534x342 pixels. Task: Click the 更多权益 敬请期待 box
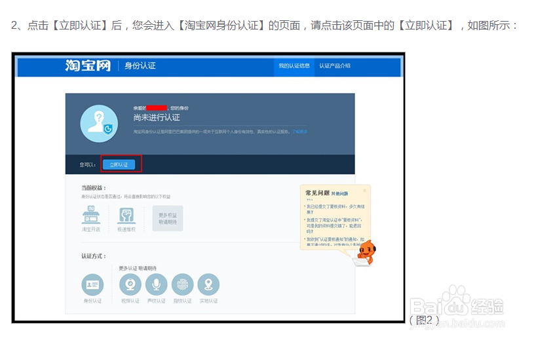[168, 218]
